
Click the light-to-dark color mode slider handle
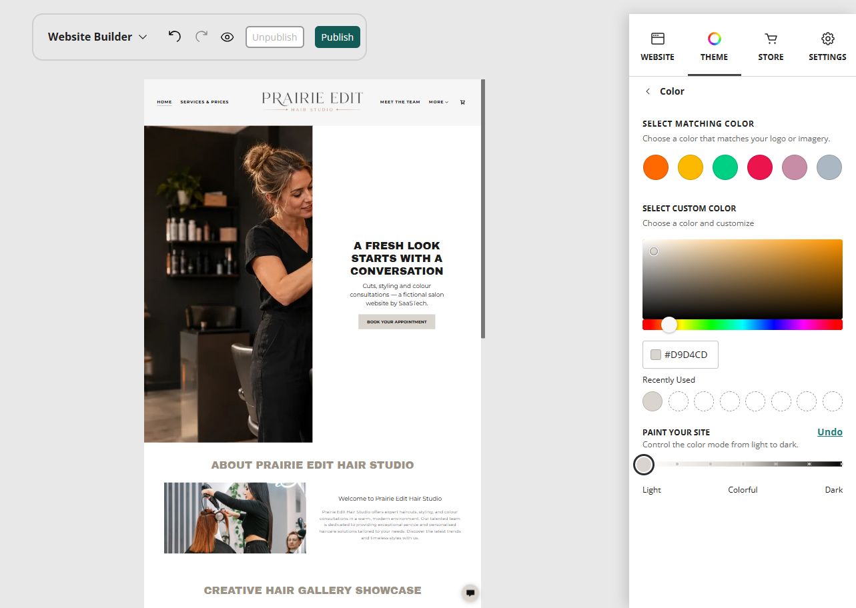[x=644, y=465]
